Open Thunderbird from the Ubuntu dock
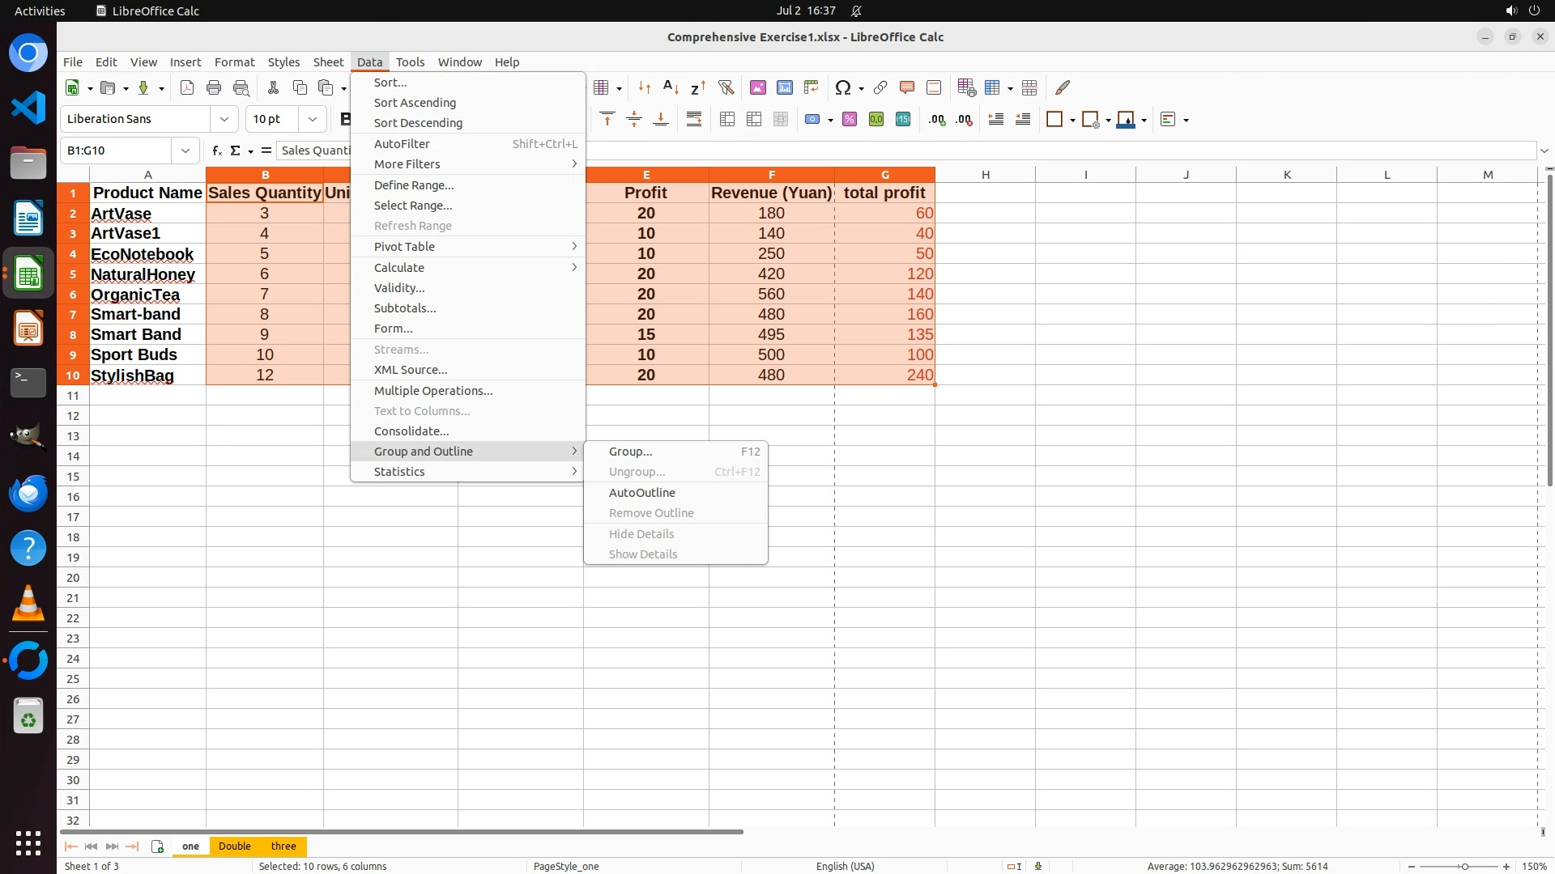This screenshot has width=1555, height=874. [28, 493]
